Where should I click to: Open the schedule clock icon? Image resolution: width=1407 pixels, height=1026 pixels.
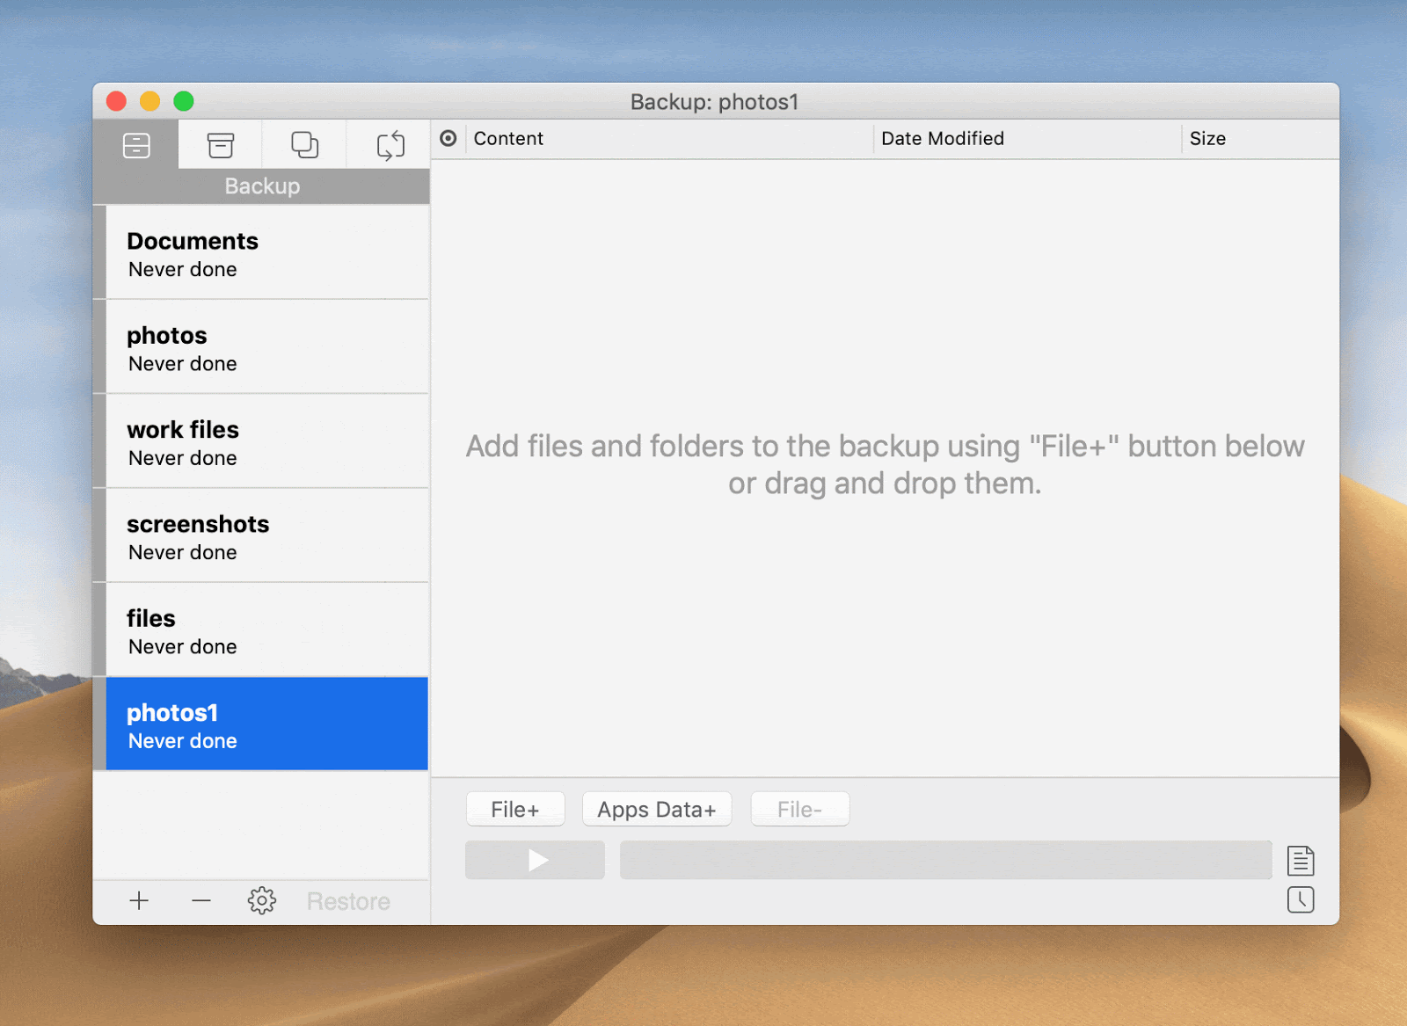point(1301,900)
